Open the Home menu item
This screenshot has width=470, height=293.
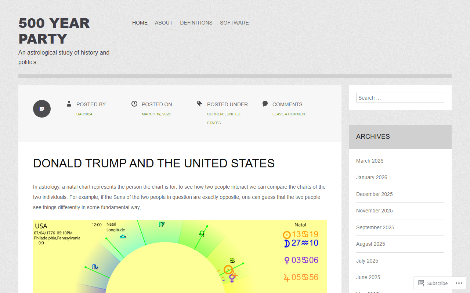click(x=140, y=23)
